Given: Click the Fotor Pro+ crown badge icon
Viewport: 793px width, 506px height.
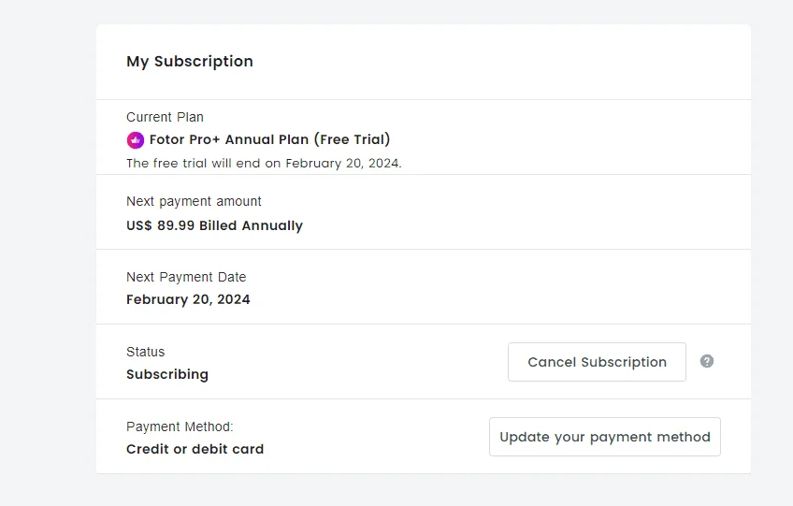Looking at the screenshot, I should click(135, 140).
